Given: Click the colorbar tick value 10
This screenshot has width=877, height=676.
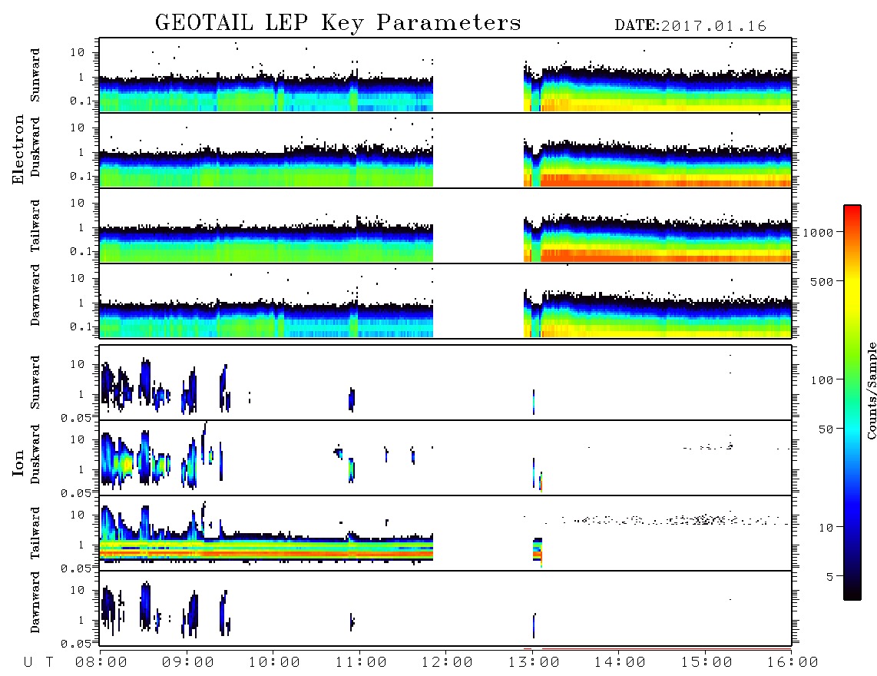Looking at the screenshot, I should (826, 527).
